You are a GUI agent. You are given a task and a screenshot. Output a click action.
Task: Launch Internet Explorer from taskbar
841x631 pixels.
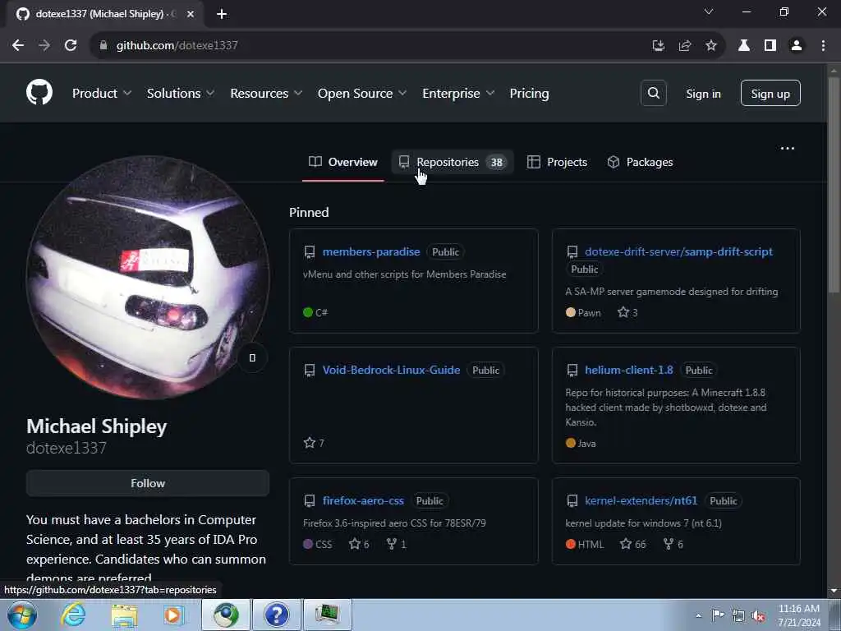pos(73,615)
